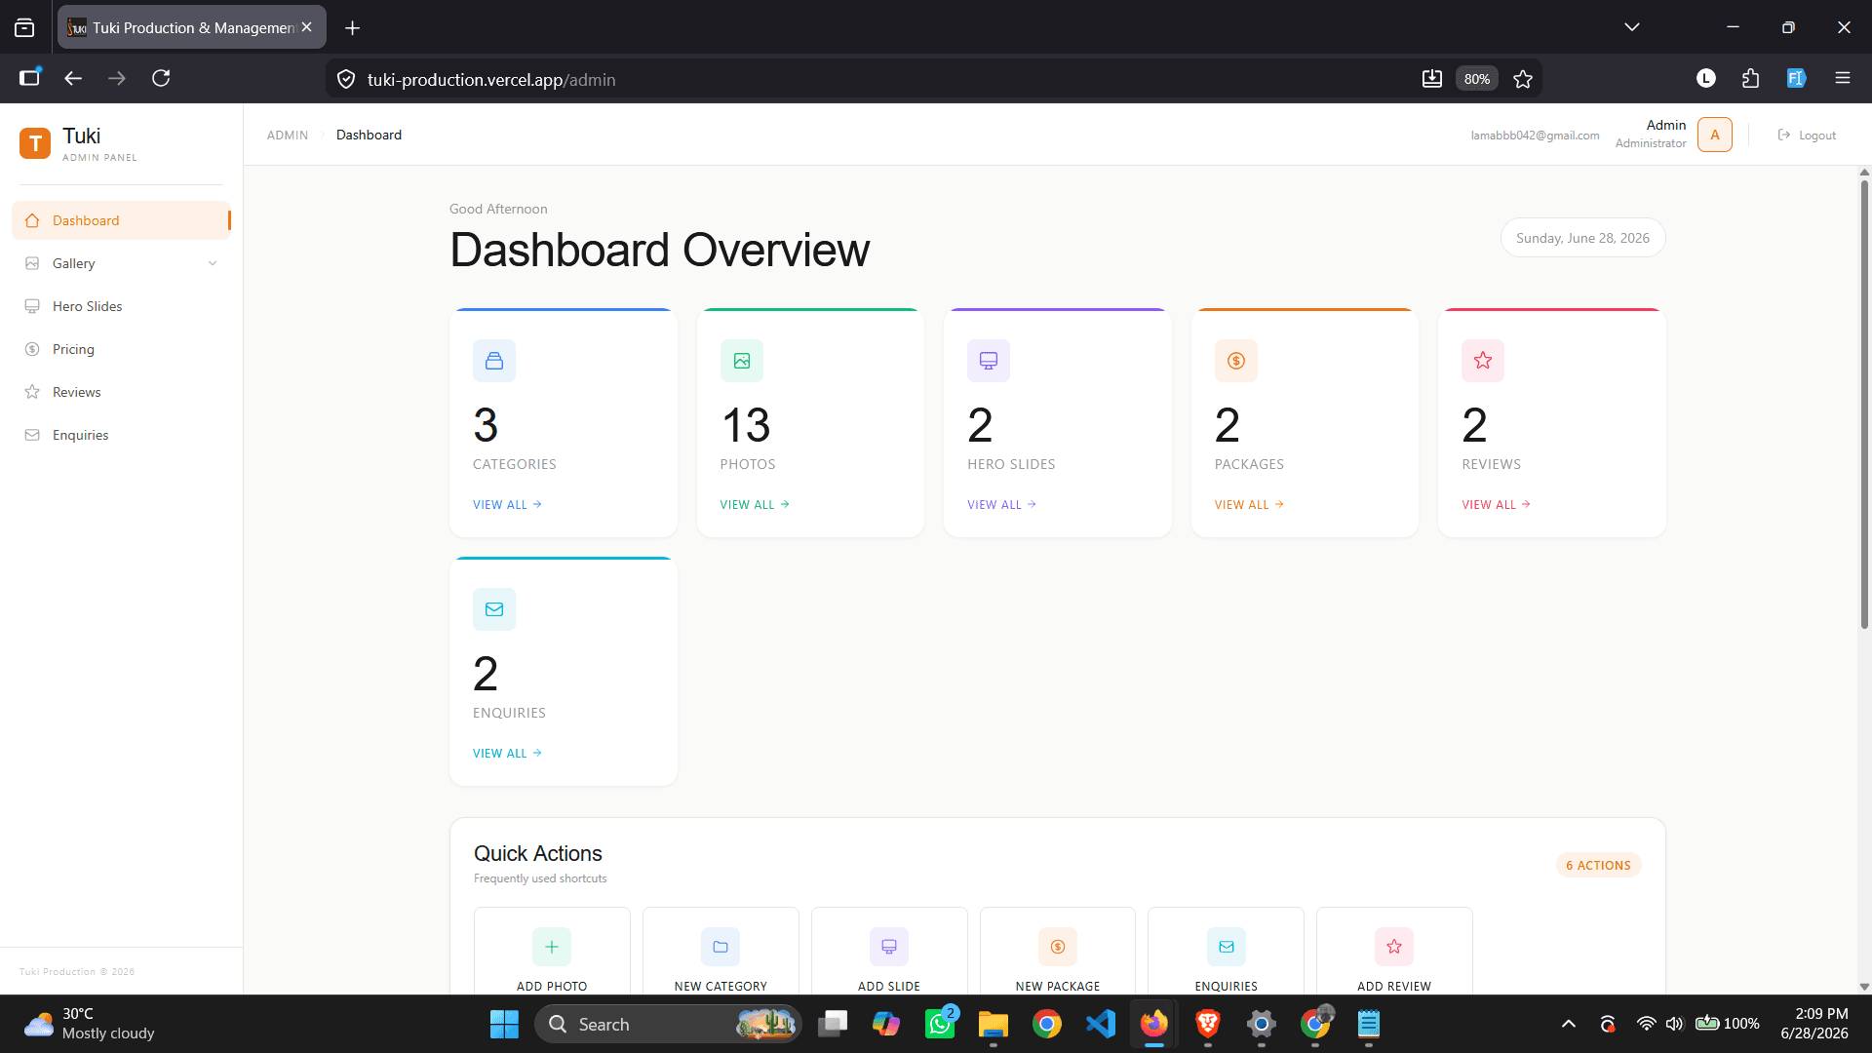Open a new browser tab
This screenshot has width=1872, height=1053.
coord(353,27)
